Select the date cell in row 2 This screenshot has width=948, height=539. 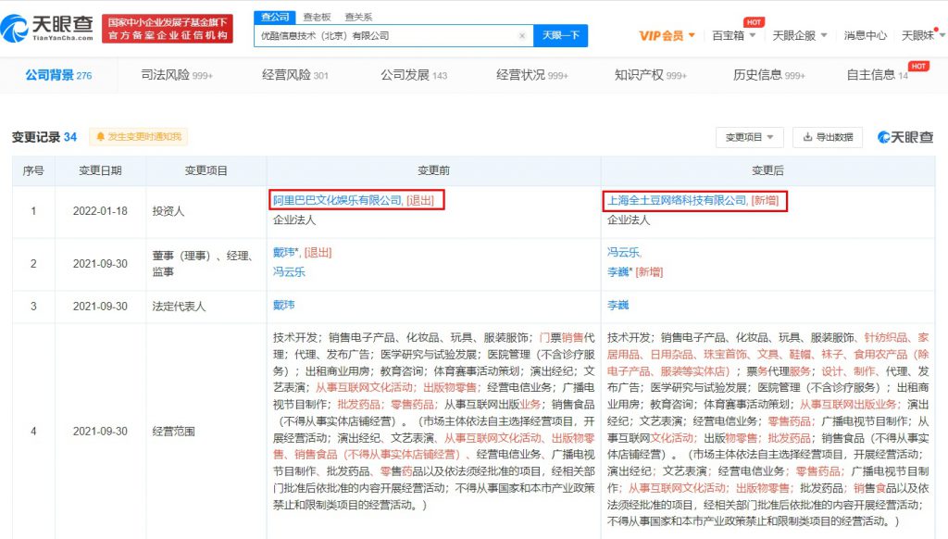pyautogui.click(x=100, y=264)
